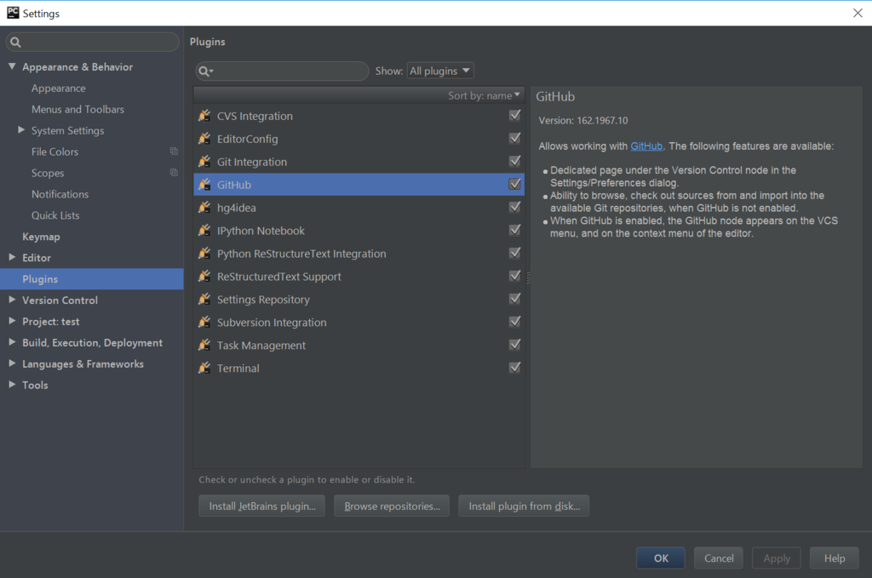Image resolution: width=872 pixels, height=578 pixels.
Task: Click the Git Integration plugin icon
Action: [204, 161]
